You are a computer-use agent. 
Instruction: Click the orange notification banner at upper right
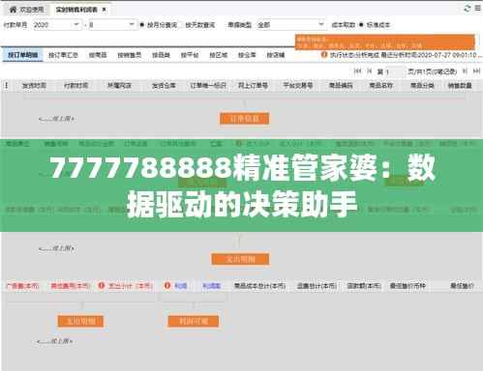[384, 43]
